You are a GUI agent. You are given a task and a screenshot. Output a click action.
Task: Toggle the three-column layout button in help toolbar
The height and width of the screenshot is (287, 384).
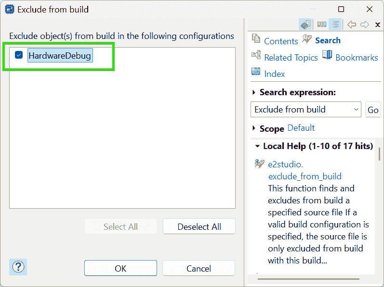pyautogui.click(x=321, y=25)
